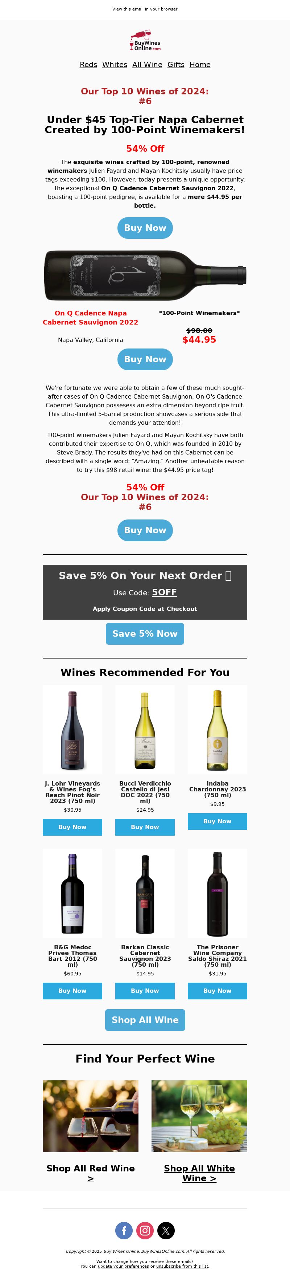Open the Shop All Red Wine link
The width and height of the screenshot is (290, 1276).
click(91, 1173)
